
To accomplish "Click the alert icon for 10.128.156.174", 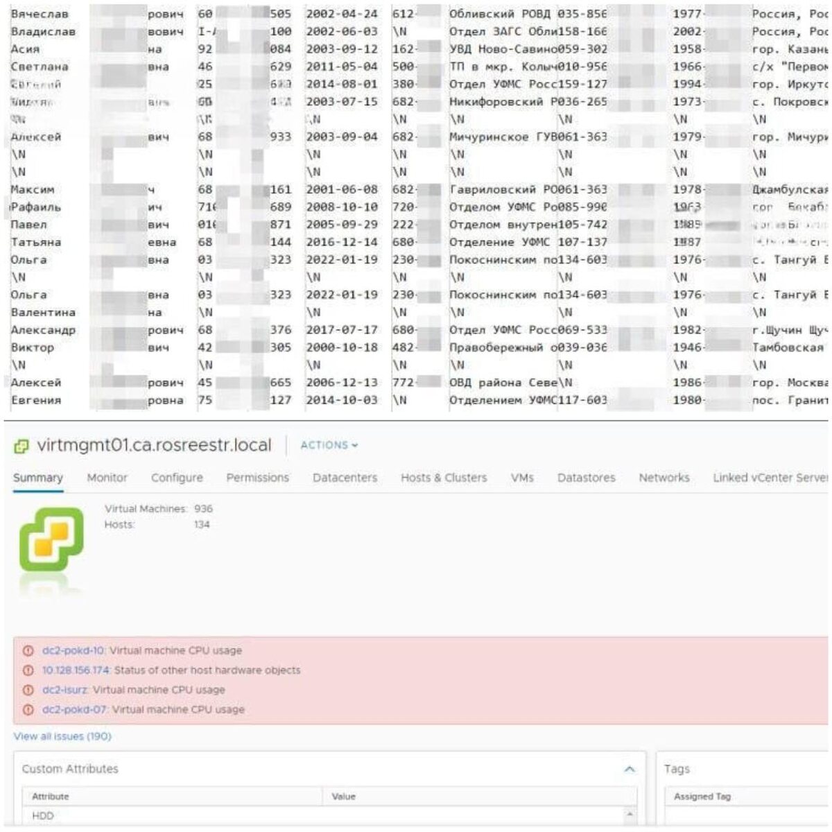I will pyautogui.click(x=28, y=670).
